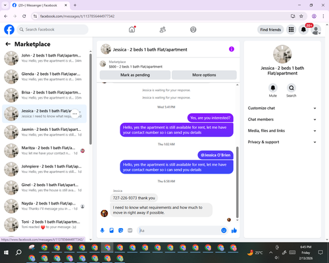Click the @Jessica O'Brien mention bubble
Screen dimensions: 329x263
[215, 155]
